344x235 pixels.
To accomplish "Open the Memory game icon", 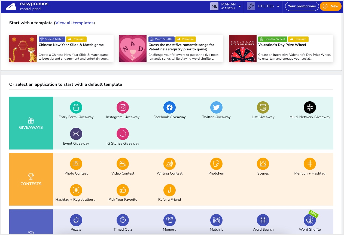I will [169, 220].
